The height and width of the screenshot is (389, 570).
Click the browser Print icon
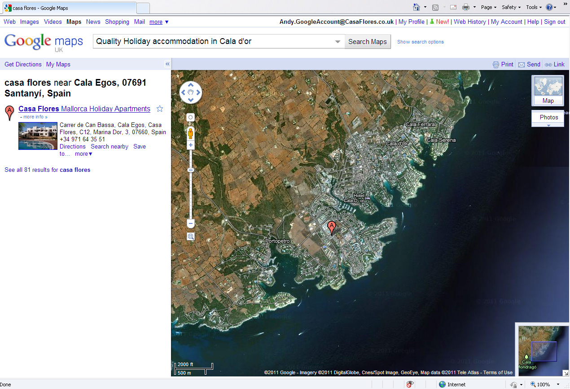click(x=466, y=7)
